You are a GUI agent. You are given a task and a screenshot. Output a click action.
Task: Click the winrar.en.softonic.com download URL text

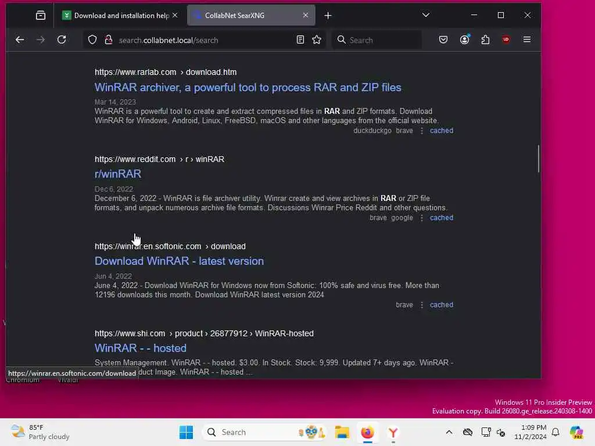(170, 246)
